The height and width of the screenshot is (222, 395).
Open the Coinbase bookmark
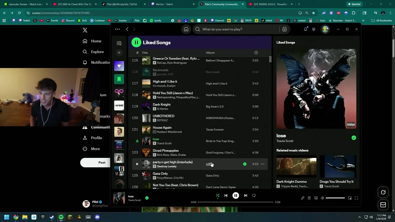point(98,21)
